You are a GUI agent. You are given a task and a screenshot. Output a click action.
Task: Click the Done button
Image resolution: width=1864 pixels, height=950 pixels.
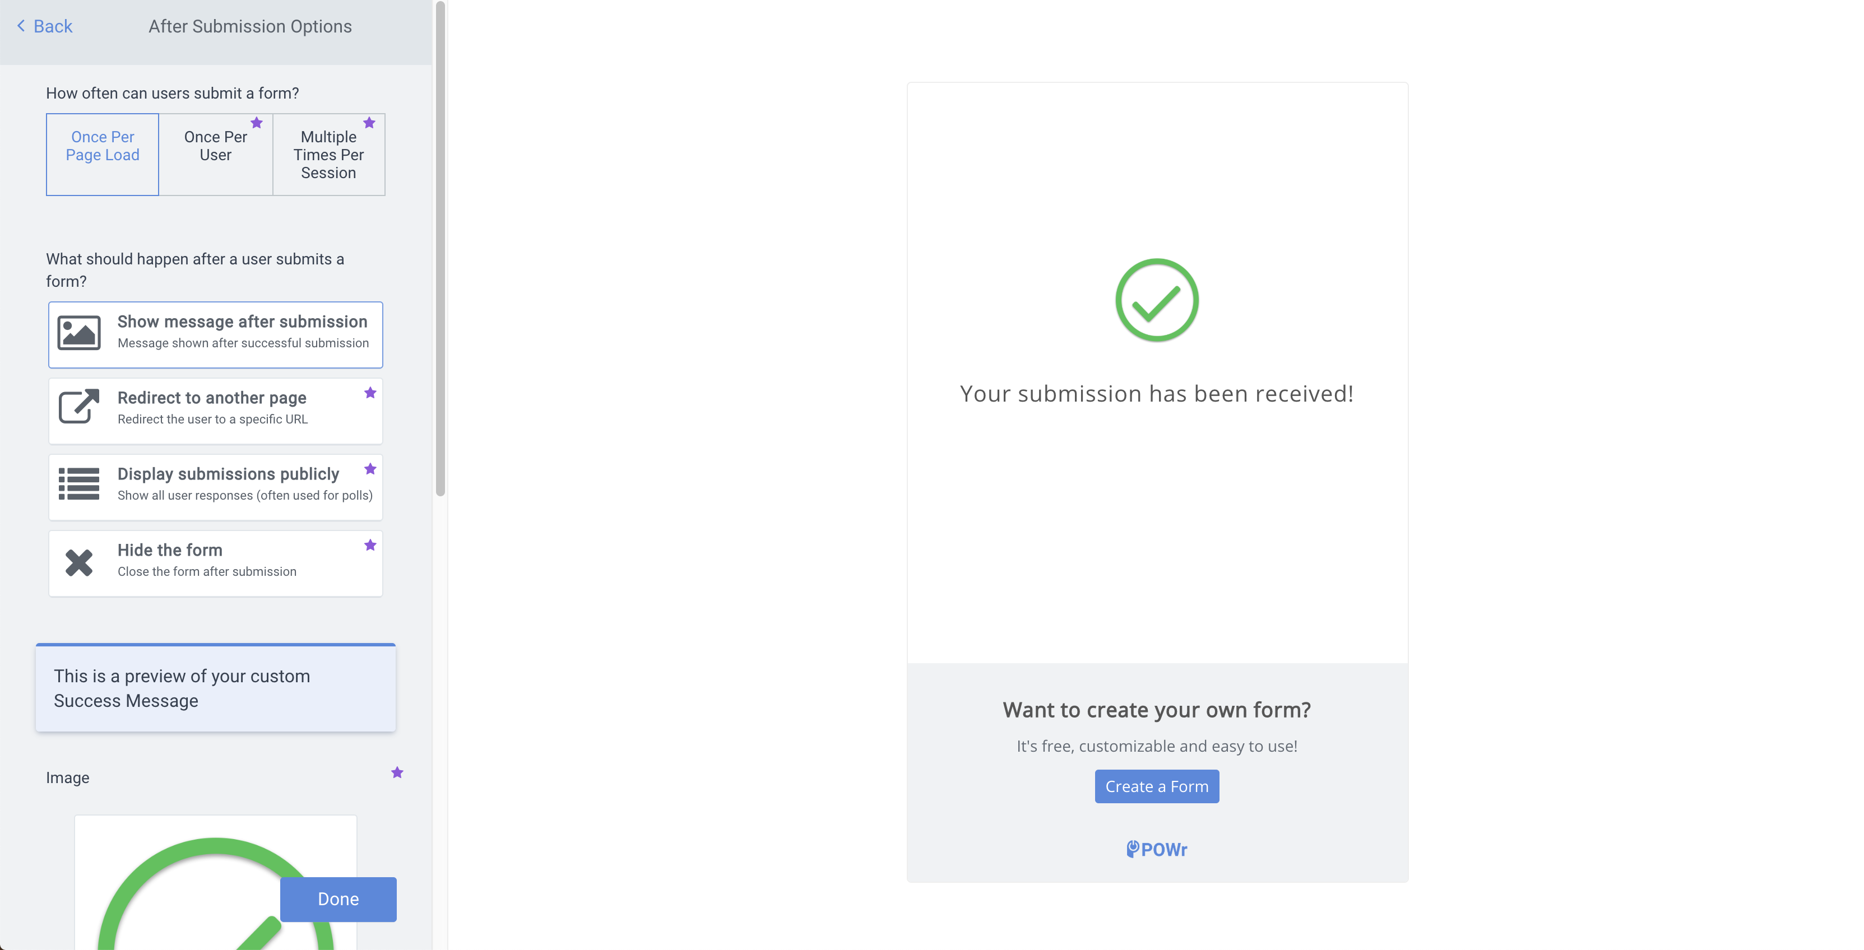click(339, 900)
